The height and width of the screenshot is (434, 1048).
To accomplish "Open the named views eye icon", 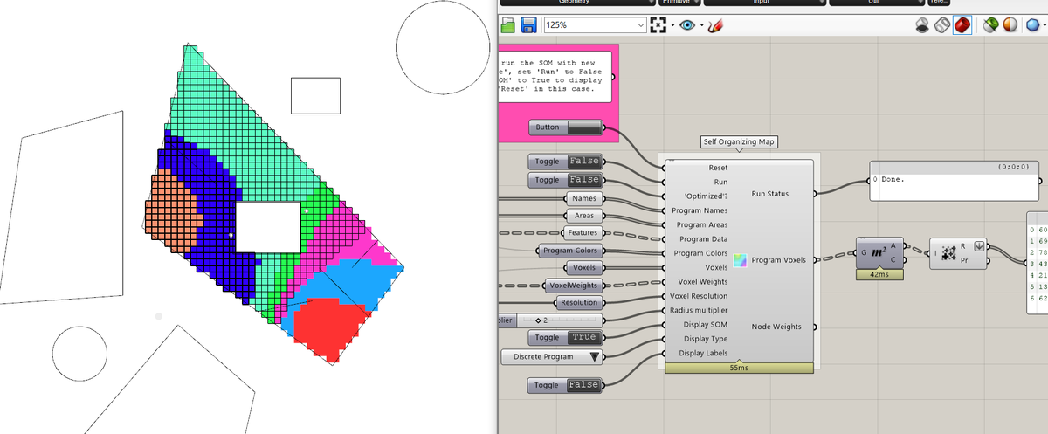I will tap(686, 26).
